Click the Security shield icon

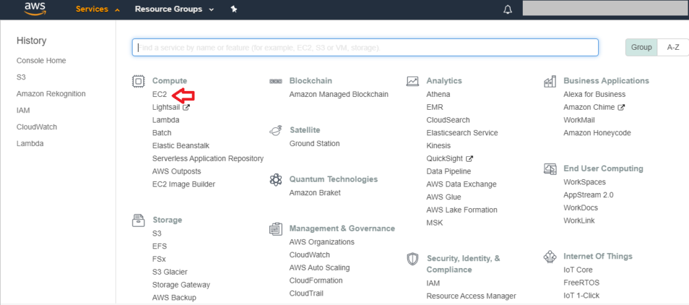(412, 259)
